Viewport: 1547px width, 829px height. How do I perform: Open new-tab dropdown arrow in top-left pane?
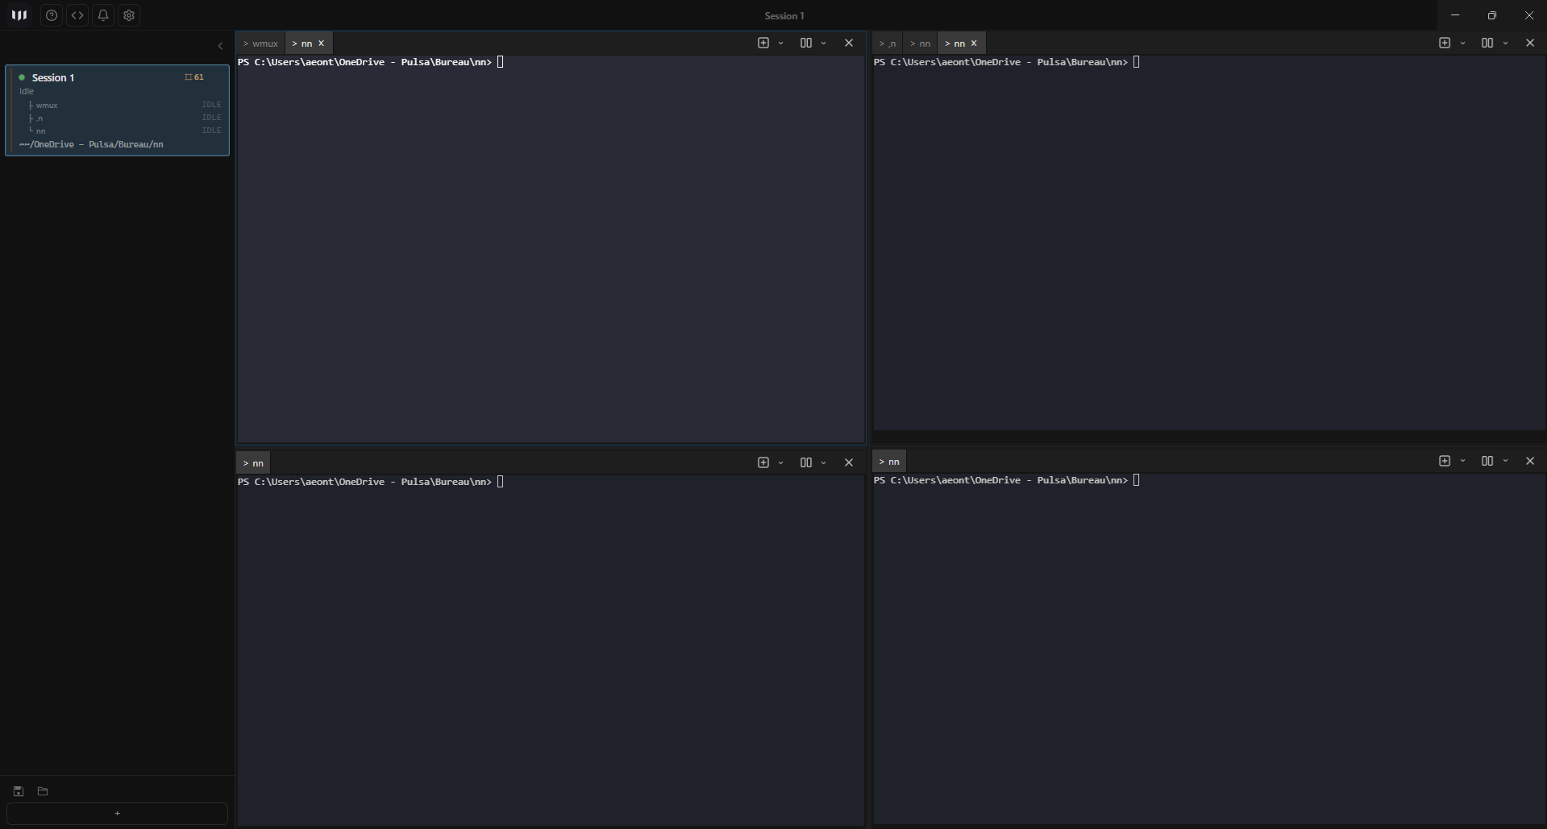[x=780, y=43]
